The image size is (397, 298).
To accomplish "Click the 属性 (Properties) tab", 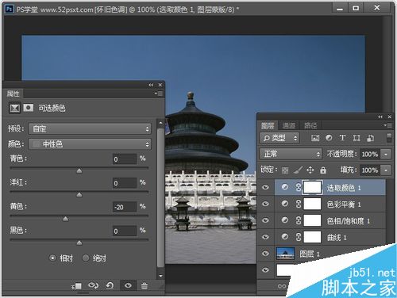I will coord(13,94).
